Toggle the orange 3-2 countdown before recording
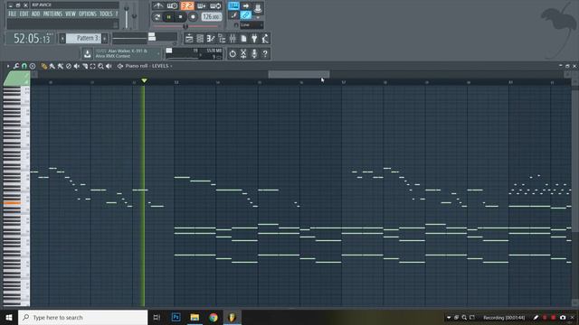 tap(187, 6)
